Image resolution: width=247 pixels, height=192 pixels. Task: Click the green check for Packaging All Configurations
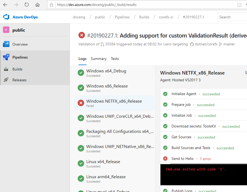click(x=81, y=133)
